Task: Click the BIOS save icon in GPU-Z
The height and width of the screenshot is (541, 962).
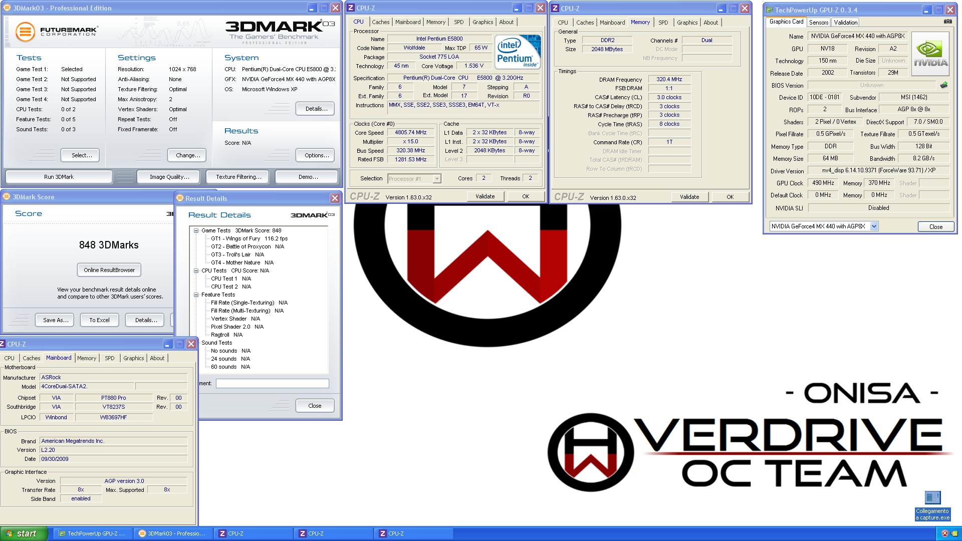Action: [944, 85]
